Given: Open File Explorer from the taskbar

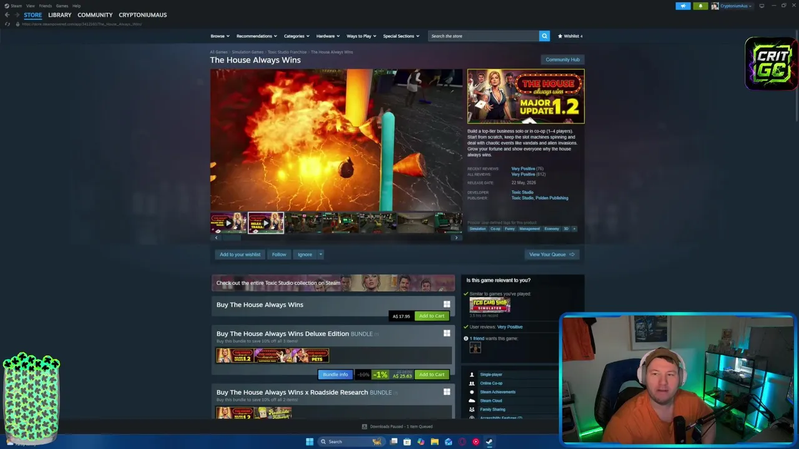Looking at the screenshot, I should (x=434, y=442).
